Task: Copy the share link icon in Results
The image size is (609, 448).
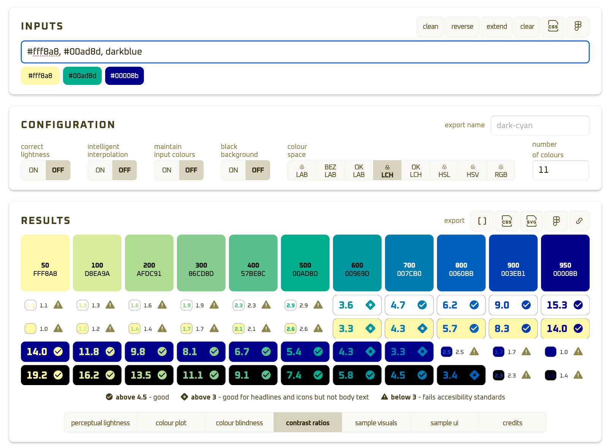Action: [x=579, y=221]
